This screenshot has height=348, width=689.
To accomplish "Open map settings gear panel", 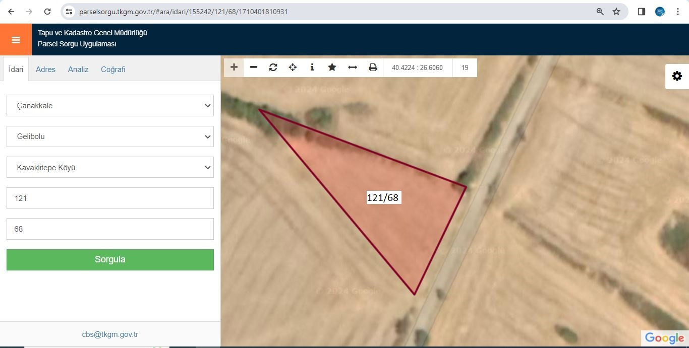I will click(677, 76).
